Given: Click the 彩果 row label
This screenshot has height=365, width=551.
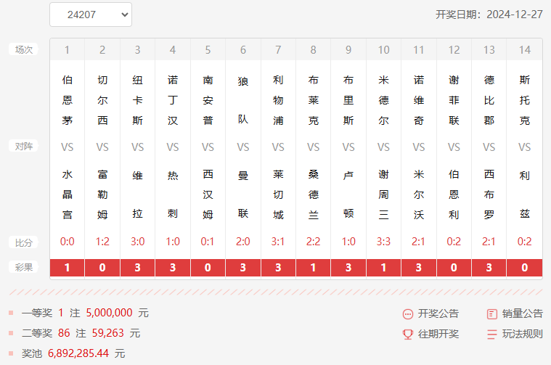Looking at the screenshot, I should pyautogui.click(x=23, y=267).
